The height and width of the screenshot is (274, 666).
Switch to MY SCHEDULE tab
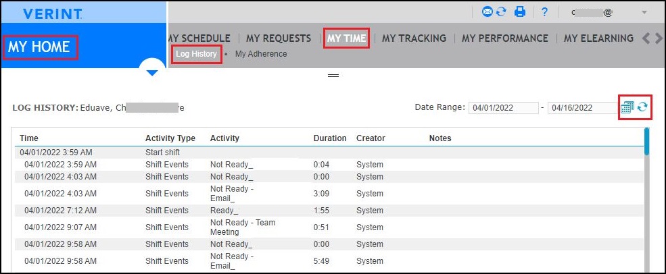(199, 38)
